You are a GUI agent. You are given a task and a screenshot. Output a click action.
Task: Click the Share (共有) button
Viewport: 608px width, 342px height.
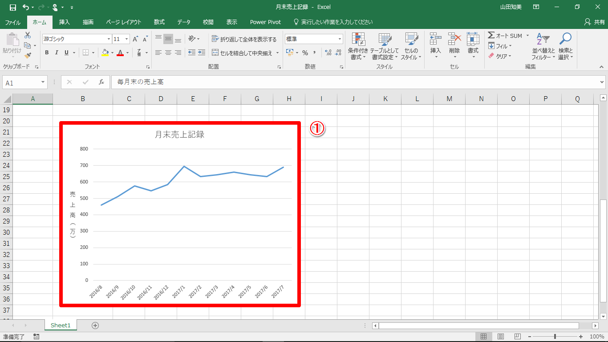click(x=594, y=22)
